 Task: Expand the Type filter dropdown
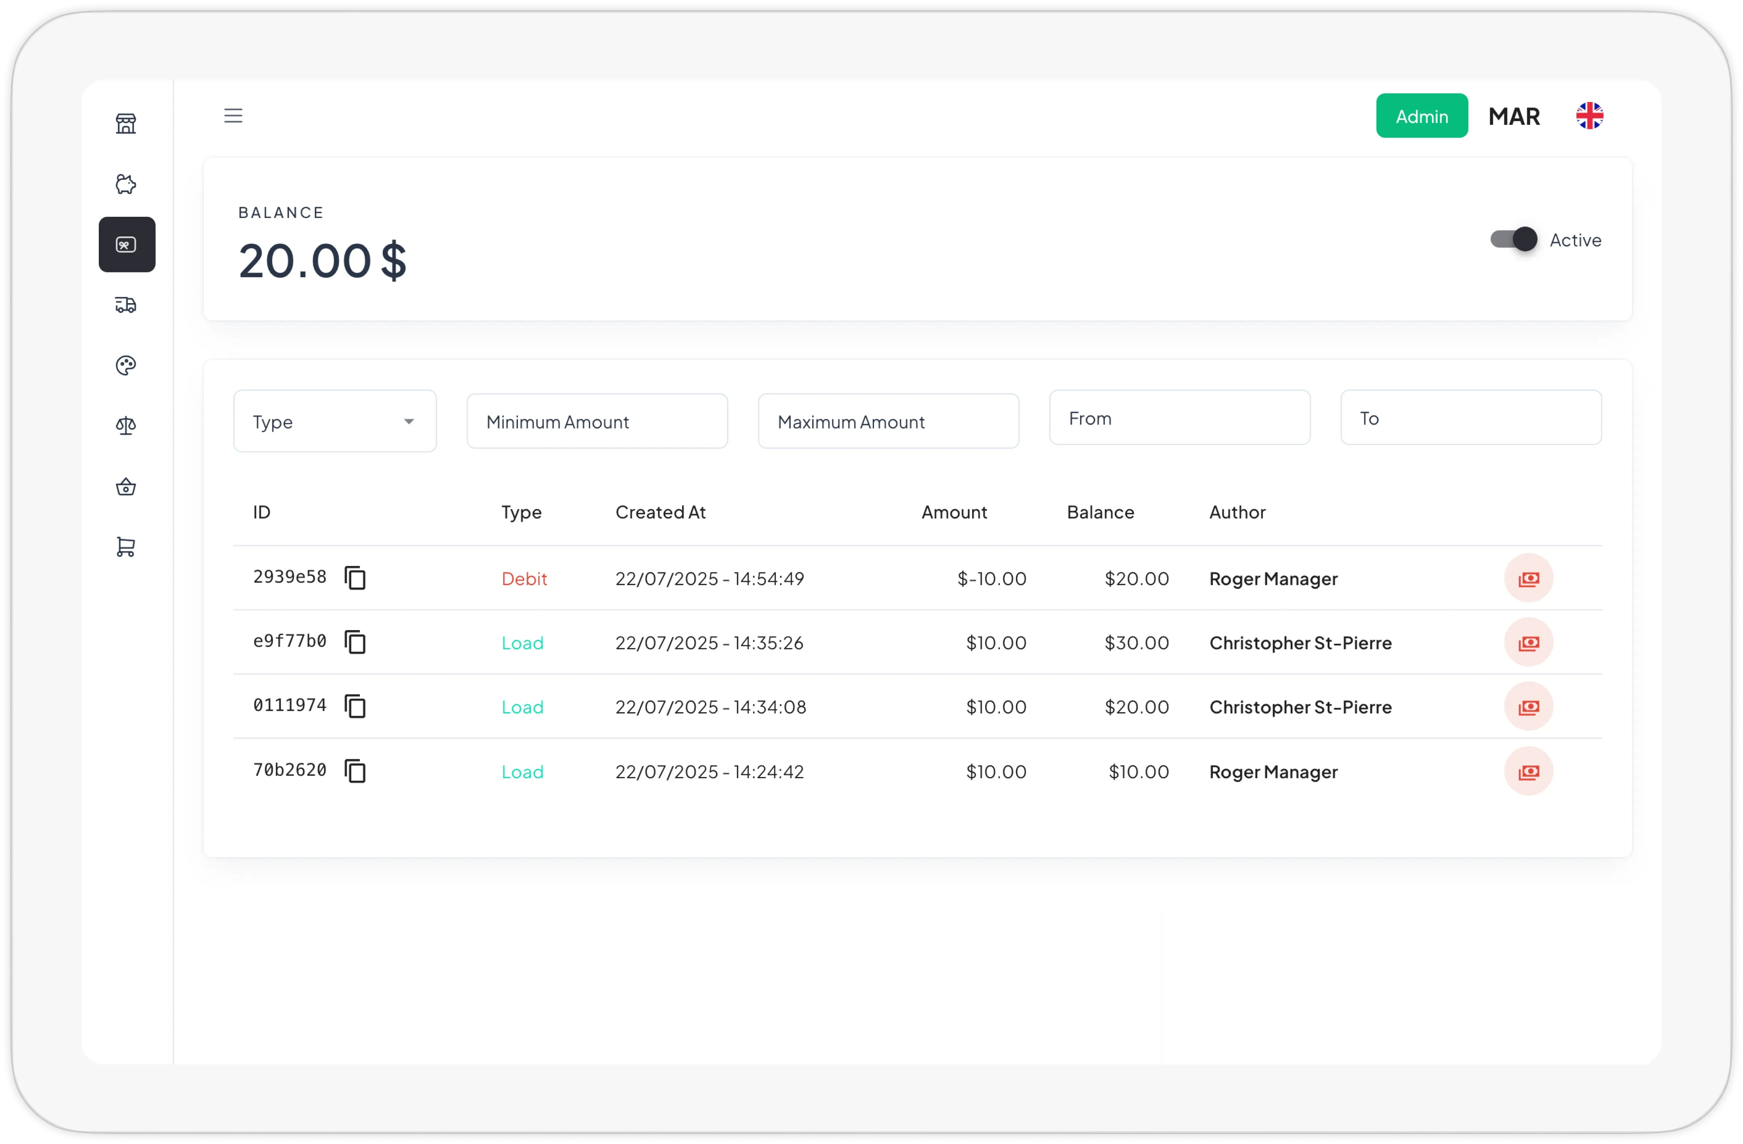pyautogui.click(x=335, y=421)
